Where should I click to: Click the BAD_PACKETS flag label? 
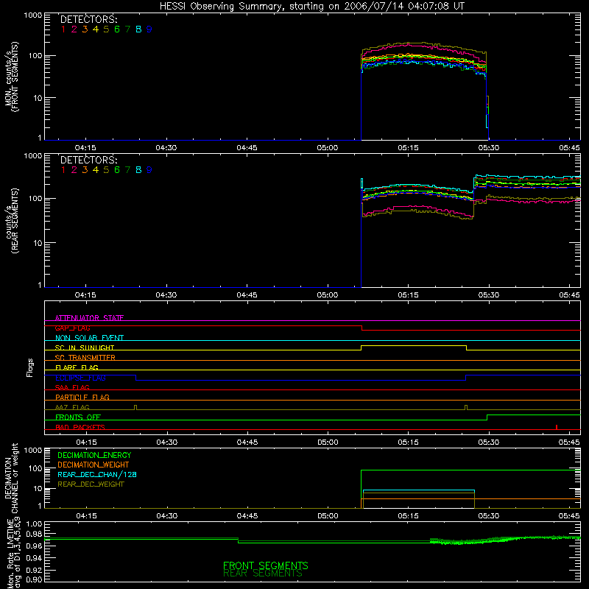[80, 427]
